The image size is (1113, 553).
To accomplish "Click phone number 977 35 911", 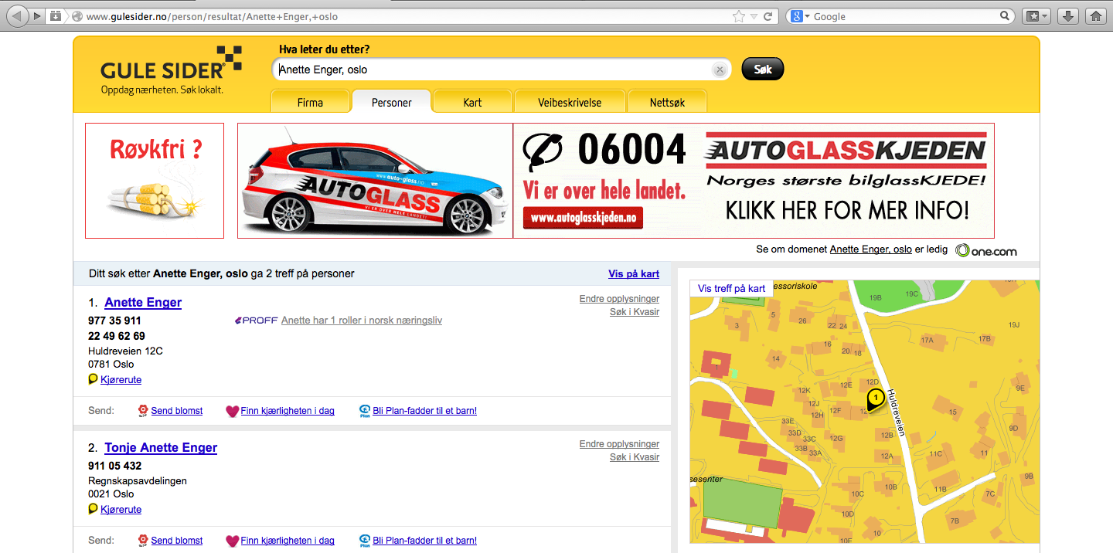I will click(114, 321).
